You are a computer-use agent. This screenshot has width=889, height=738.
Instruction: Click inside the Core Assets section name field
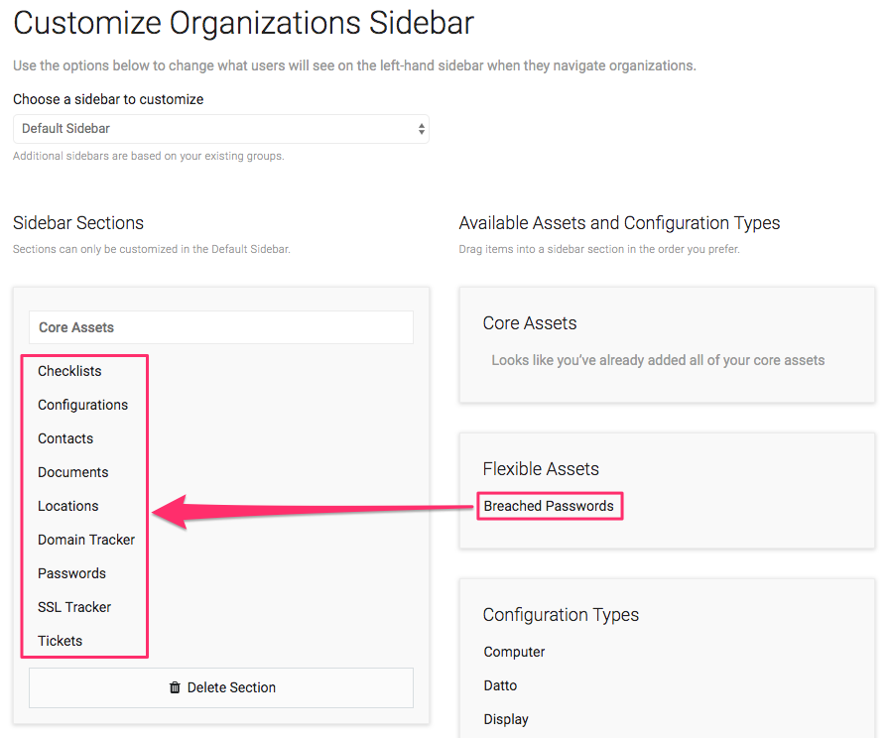(x=220, y=327)
